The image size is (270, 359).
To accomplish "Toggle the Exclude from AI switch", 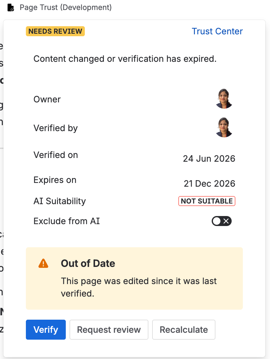I will click(x=222, y=221).
